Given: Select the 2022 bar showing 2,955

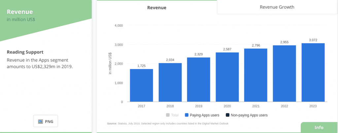Looking at the screenshot, I should pos(284,73).
